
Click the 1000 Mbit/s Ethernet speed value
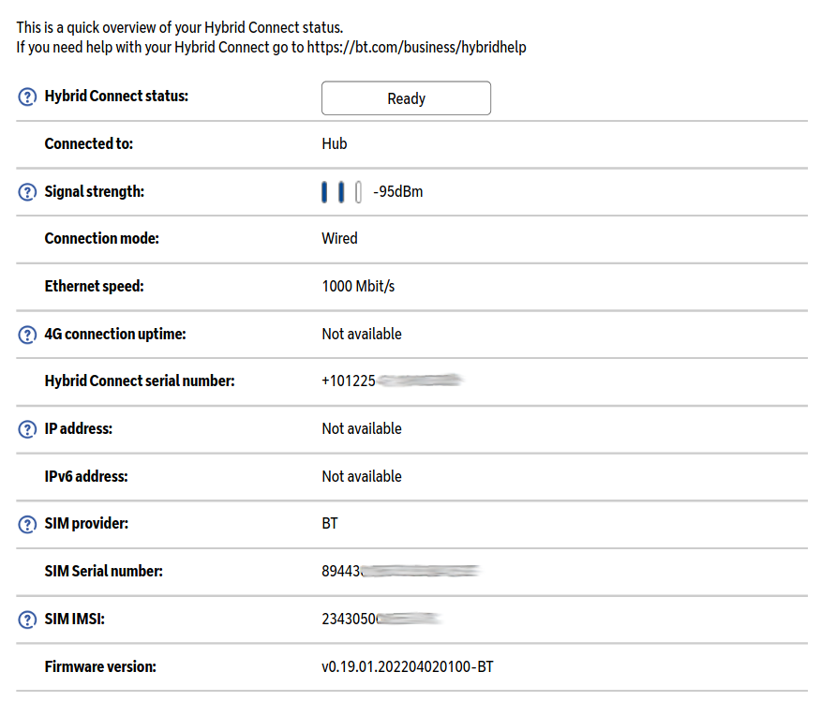tap(358, 286)
